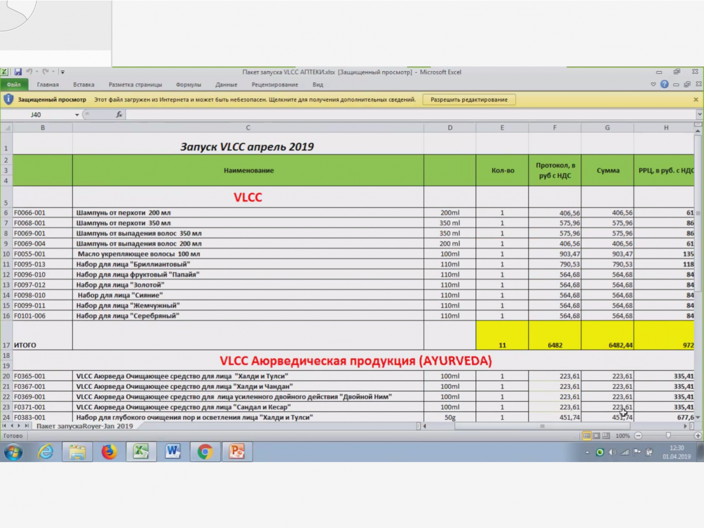The height and width of the screenshot is (528, 704).
Task: Click the zoom out minus button
Action: click(x=638, y=436)
